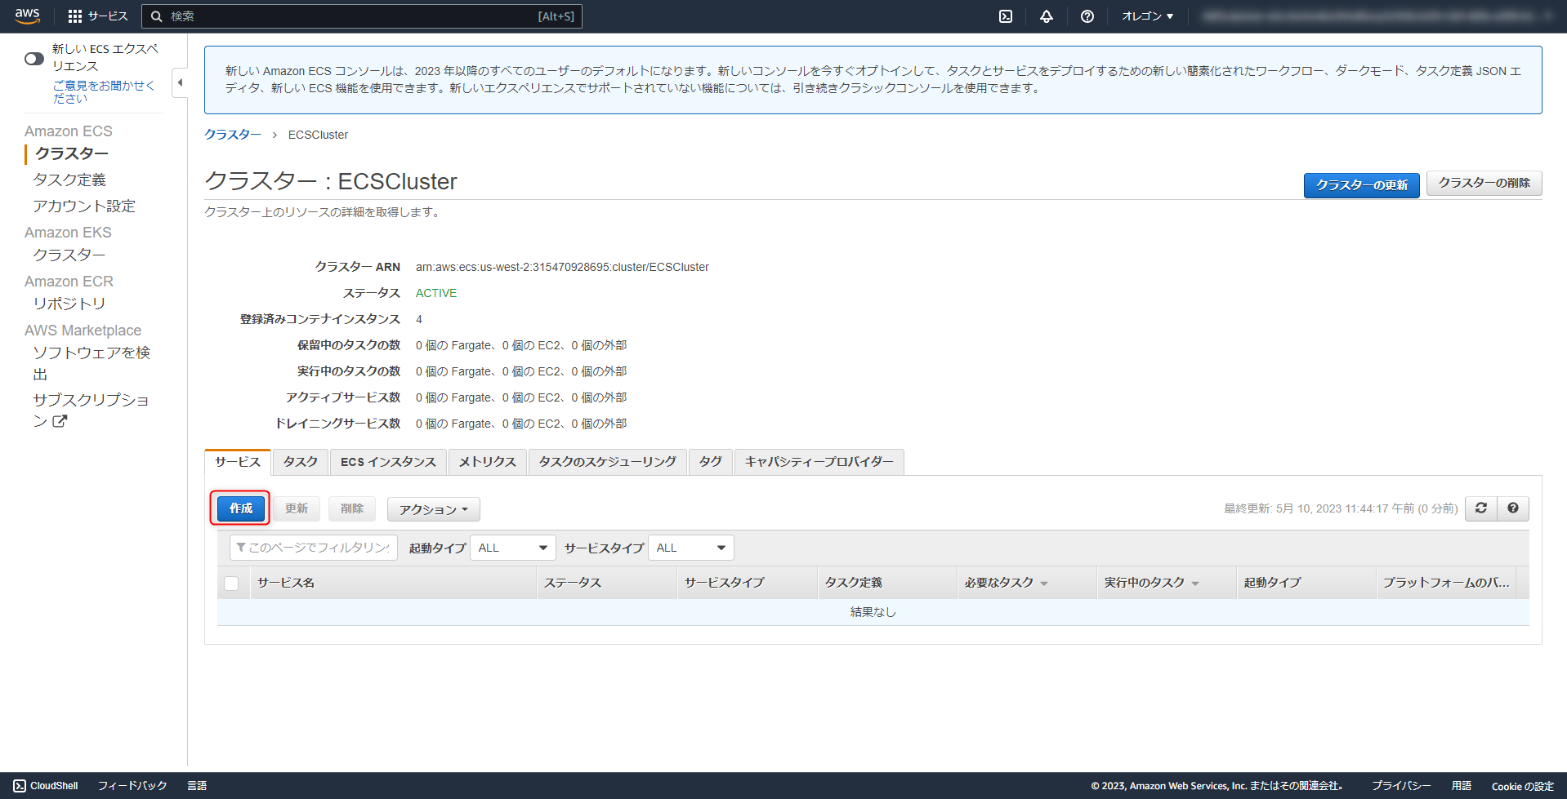Screen dimensions: 1567x799
Task: Open the AWS services grid menu
Action: (x=74, y=16)
